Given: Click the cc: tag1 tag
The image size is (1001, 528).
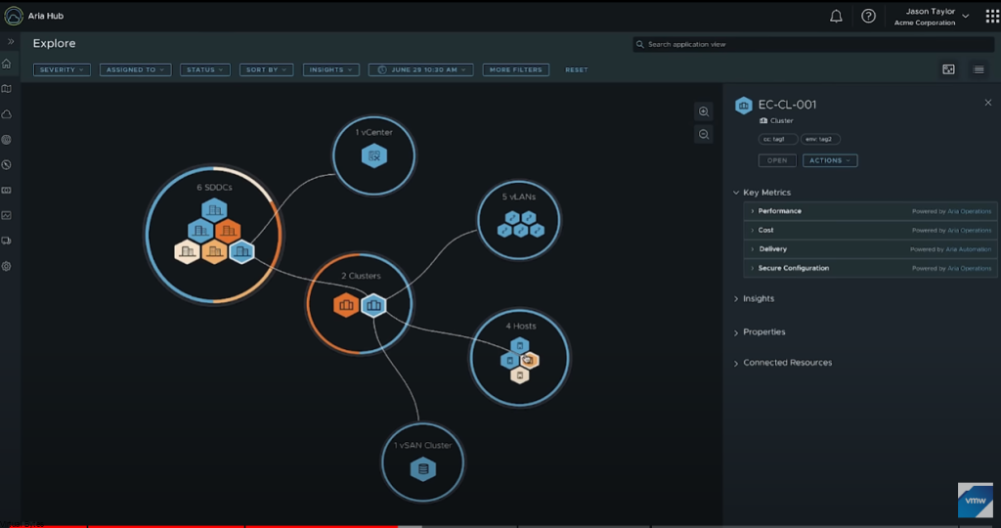Looking at the screenshot, I should pyautogui.click(x=778, y=139).
